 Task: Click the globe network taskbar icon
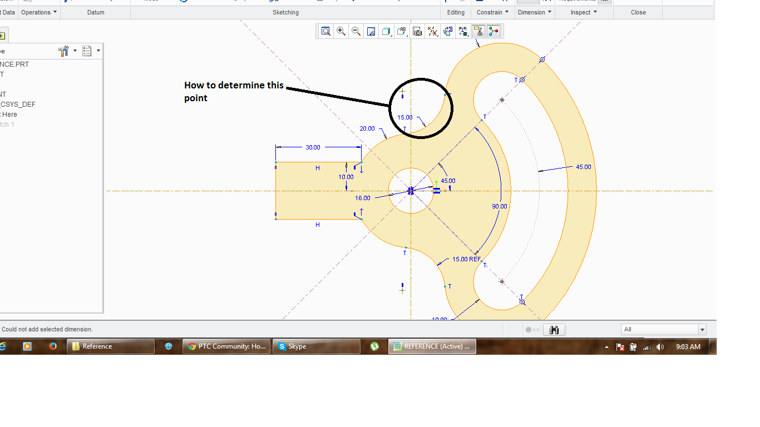tap(169, 346)
